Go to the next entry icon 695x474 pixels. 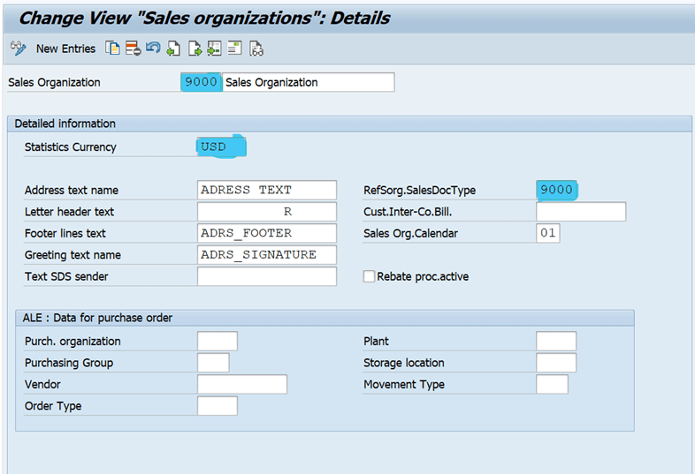click(195, 49)
